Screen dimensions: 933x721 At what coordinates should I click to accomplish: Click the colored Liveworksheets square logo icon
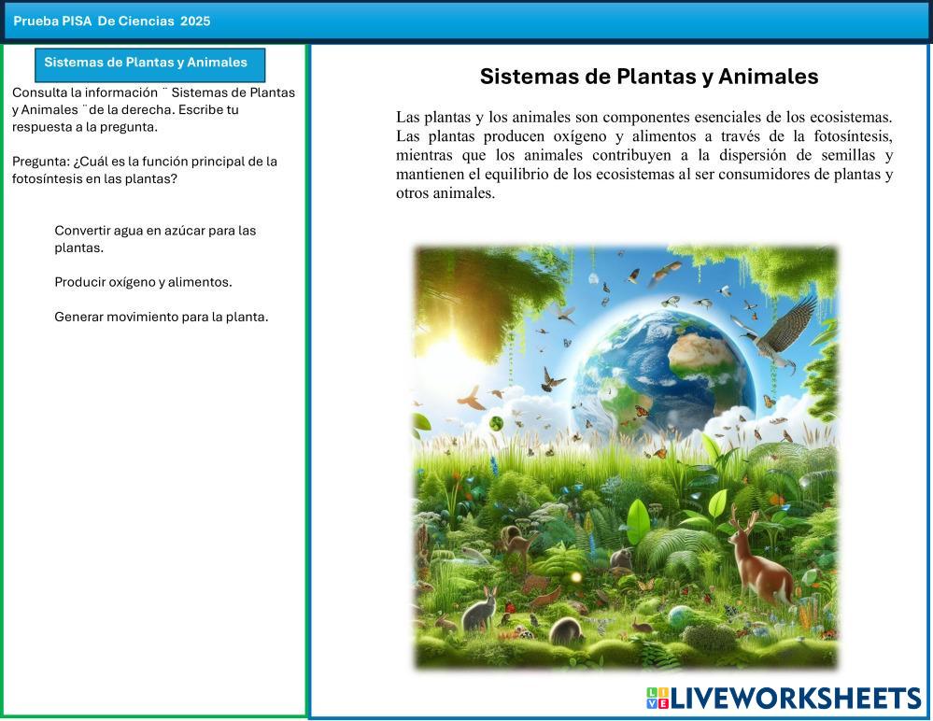pyautogui.click(x=657, y=699)
